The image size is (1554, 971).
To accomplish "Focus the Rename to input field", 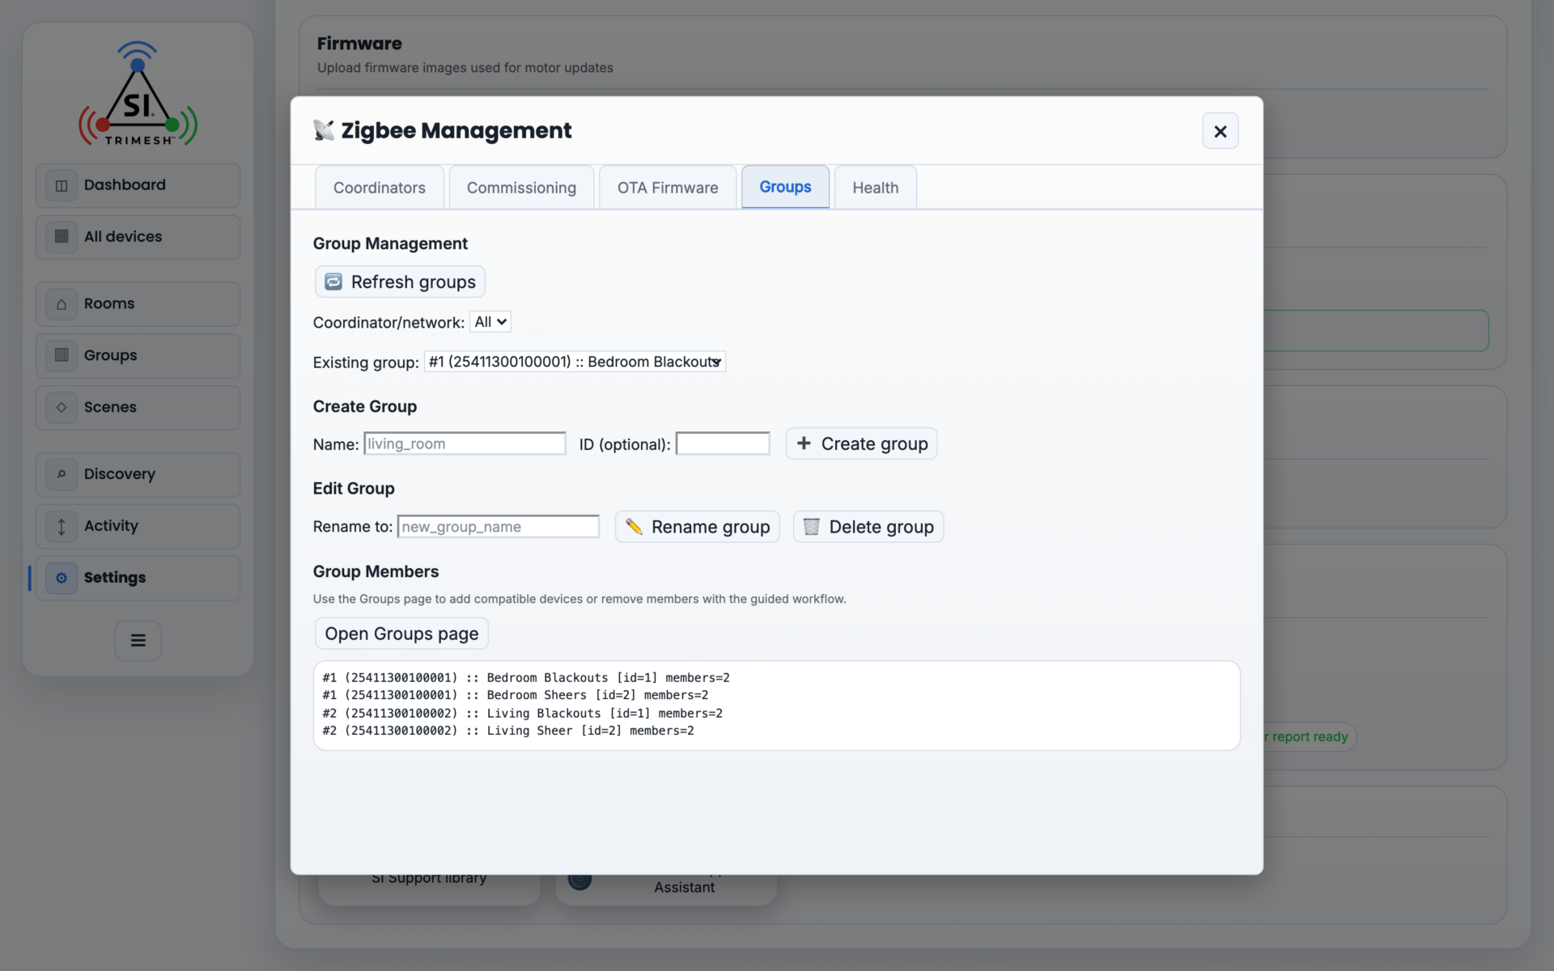I will (x=499, y=527).
